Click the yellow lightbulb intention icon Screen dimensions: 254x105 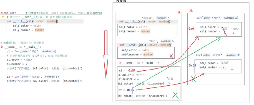point(3,17)
